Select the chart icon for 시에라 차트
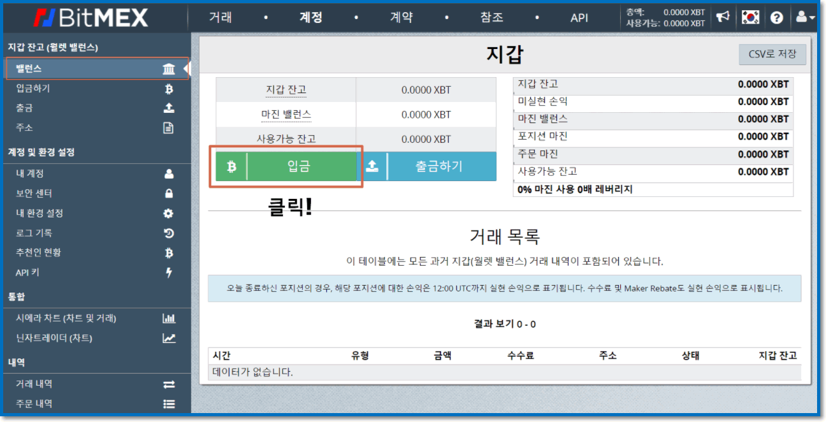Viewport: 826px width, 422px height. [x=168, y=319]
